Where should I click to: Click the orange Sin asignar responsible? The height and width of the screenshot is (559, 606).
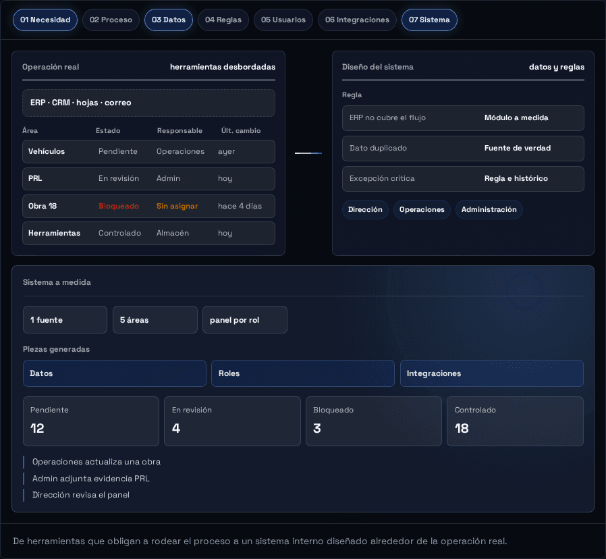click(177, 206)
